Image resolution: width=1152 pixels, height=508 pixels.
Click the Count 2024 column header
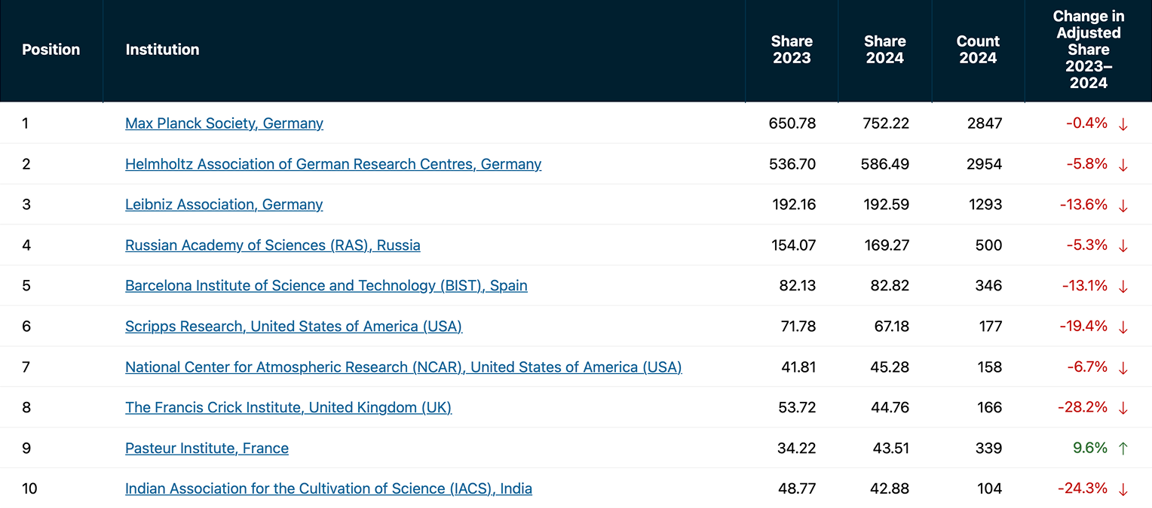tap(978, 50)
